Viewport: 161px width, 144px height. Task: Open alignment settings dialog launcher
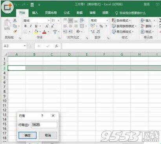87,38
